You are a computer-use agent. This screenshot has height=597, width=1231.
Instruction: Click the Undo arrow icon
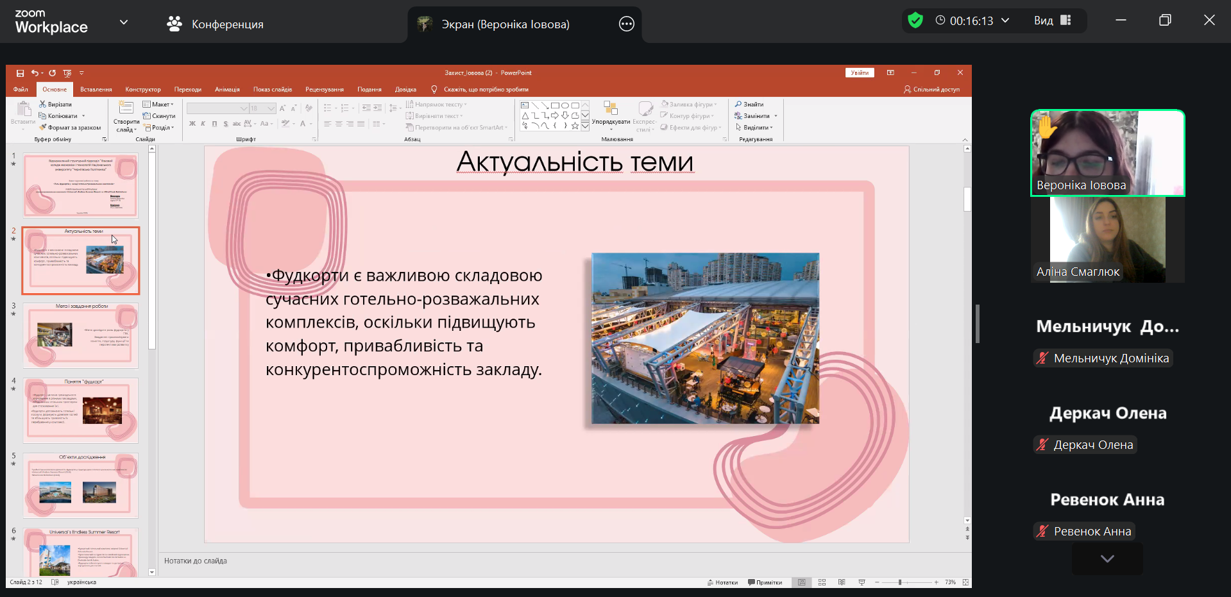pos(35,73)
